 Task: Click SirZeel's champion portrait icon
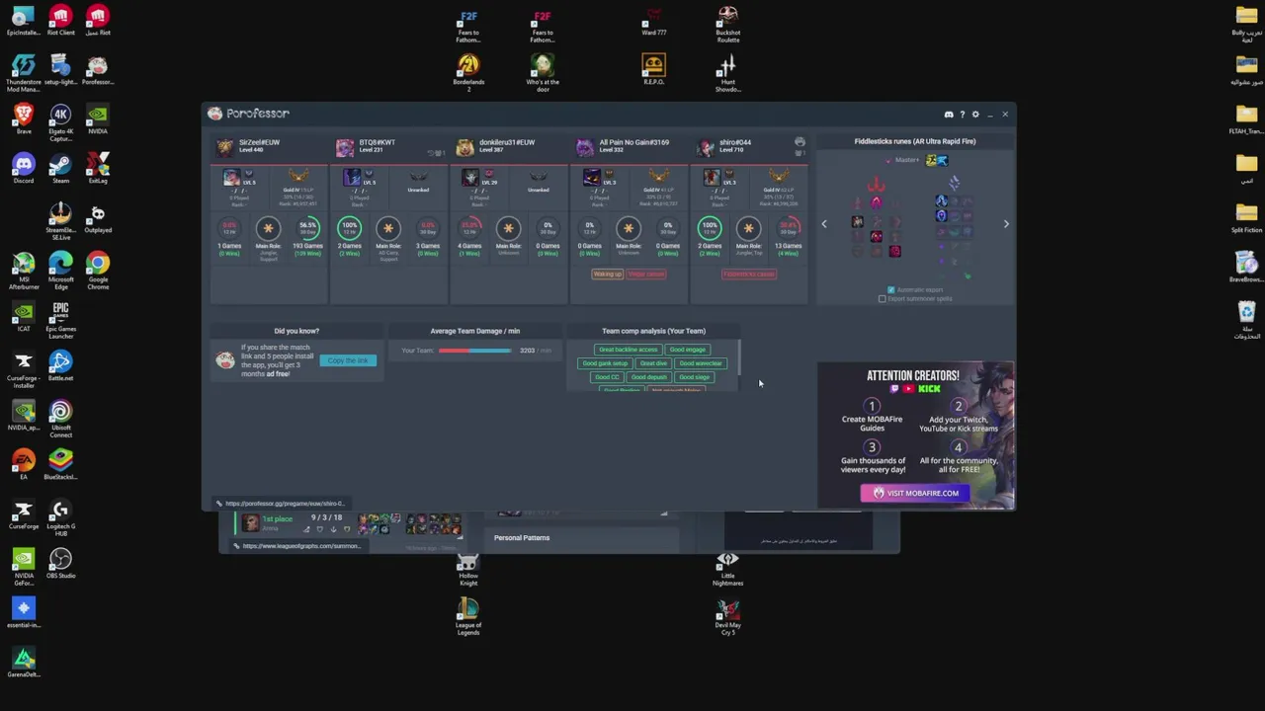(x=231, y=178)
